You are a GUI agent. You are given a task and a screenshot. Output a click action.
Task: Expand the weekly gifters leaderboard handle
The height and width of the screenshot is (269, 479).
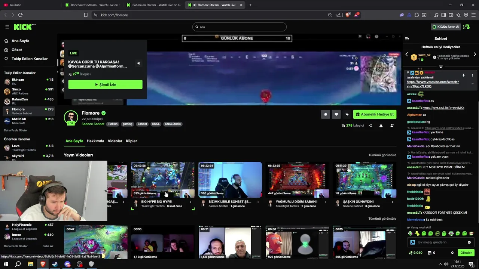click(x=441, y=67)
